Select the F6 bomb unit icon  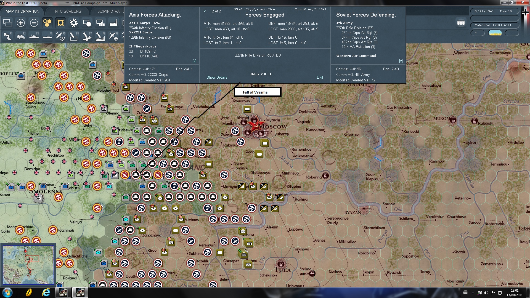74,36
